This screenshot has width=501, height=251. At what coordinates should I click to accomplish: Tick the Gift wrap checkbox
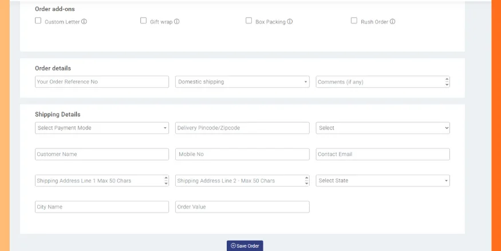(x=144, y=21)
